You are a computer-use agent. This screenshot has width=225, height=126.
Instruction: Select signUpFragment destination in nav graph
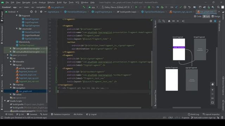tap(192, 80)
